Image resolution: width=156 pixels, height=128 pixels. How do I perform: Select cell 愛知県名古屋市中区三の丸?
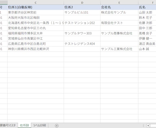[36, 28]
